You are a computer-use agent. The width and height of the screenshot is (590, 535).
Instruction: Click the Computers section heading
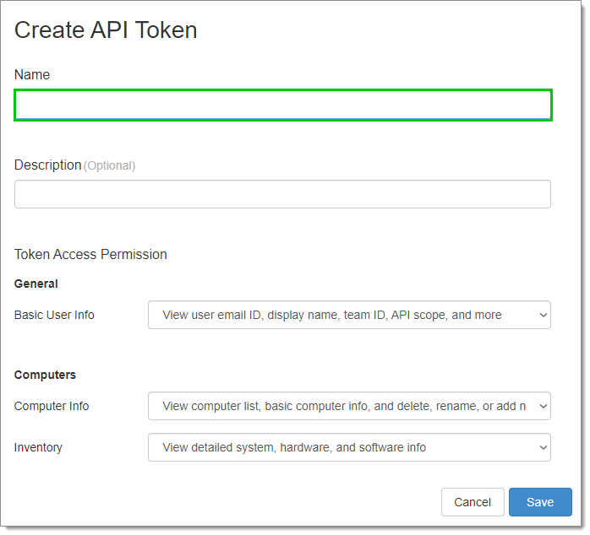pyautogui.click(x=45, y=375)
